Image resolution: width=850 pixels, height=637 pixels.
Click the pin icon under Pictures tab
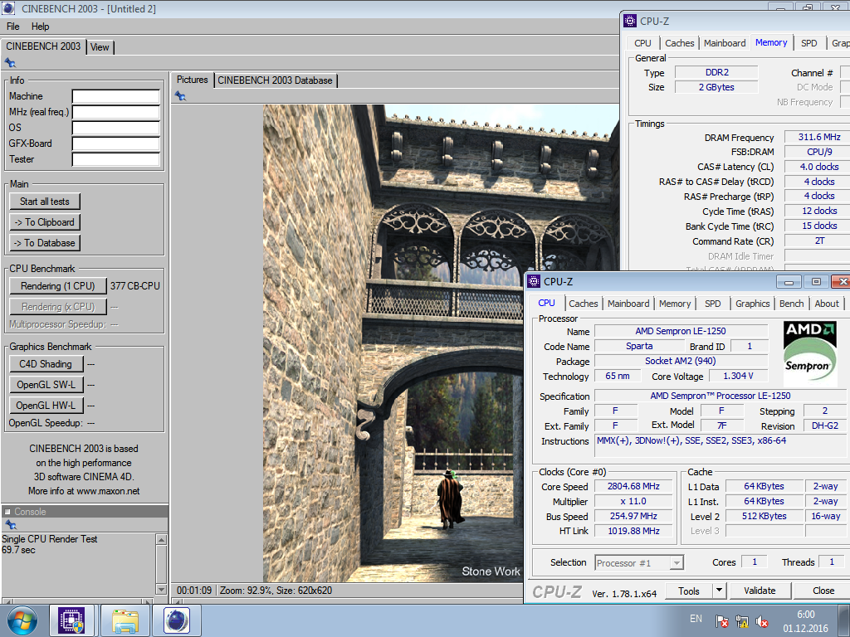180,96
